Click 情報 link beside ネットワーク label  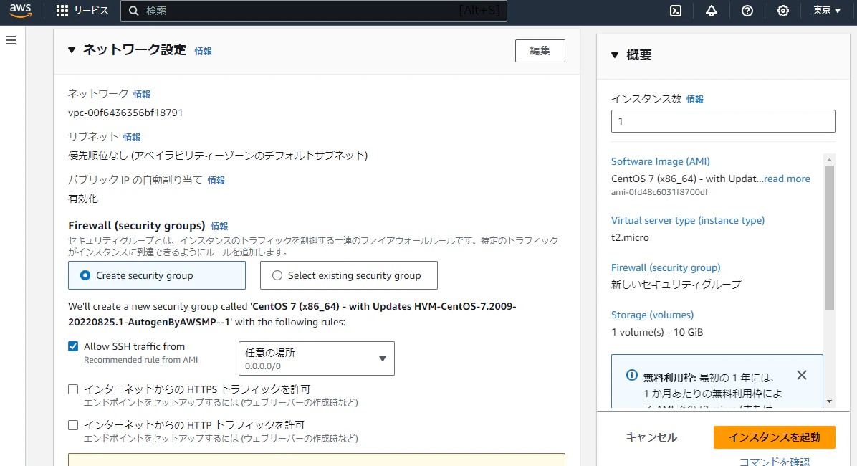(142, 94)
